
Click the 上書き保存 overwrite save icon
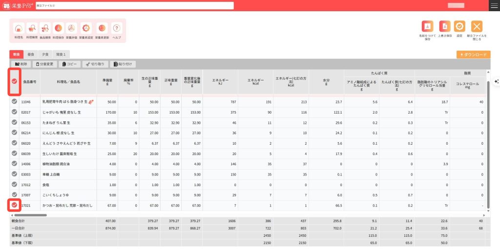click(444, 27)
